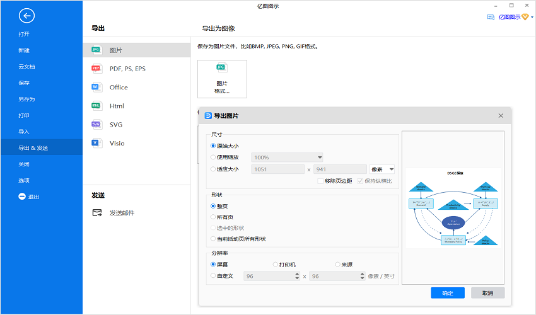Open 云文档 in the sidebar
Image resolution: width=536 pixels, height=315 pixels.
[26, 67]
